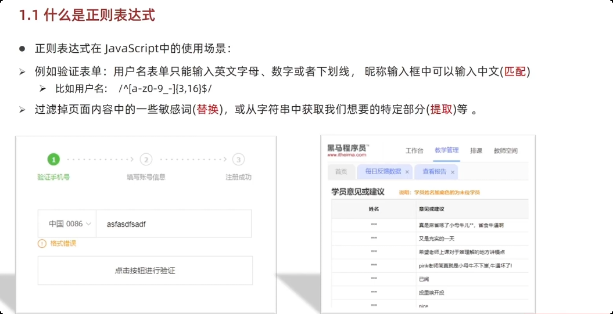The image size is (613, 314).
Task: Click the orange 说明 note text
Action: 439,192
